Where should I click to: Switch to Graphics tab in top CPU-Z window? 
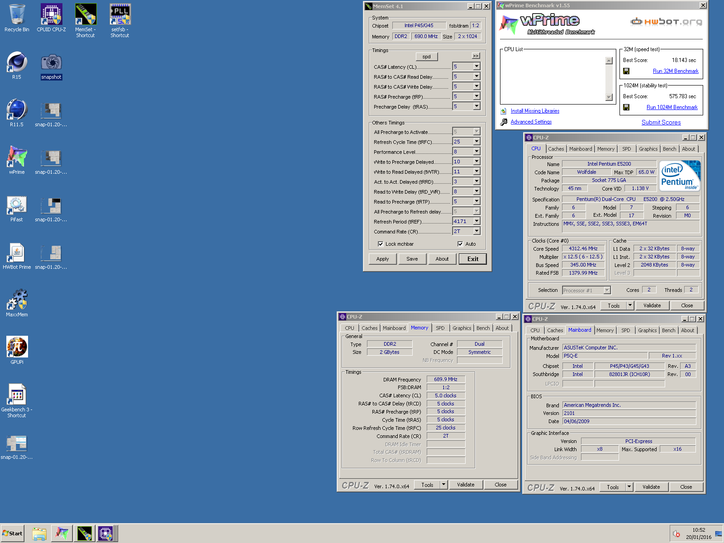pyautogui.click(x=648, y=149)
